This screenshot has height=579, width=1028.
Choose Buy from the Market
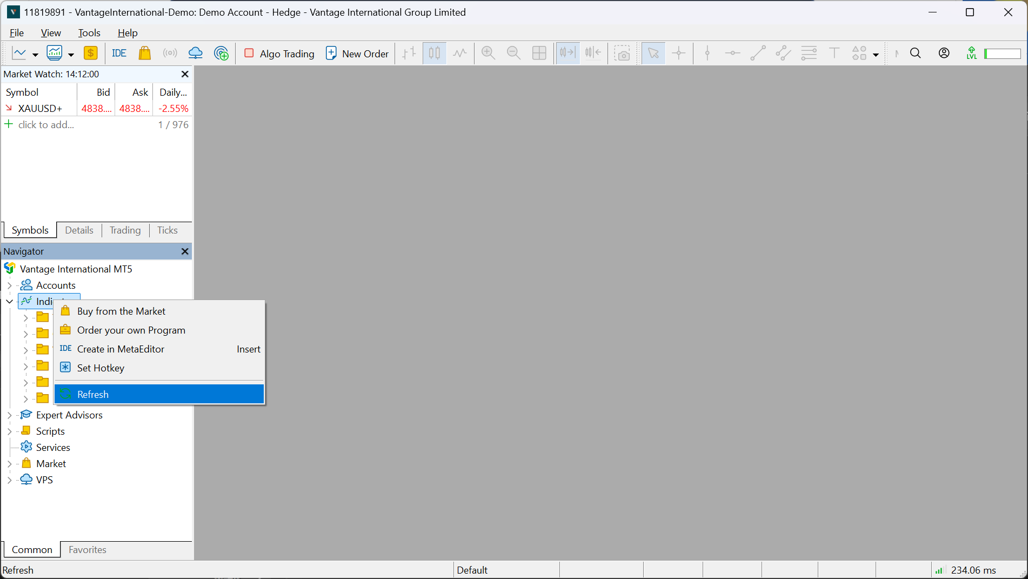tap(159, 311)
